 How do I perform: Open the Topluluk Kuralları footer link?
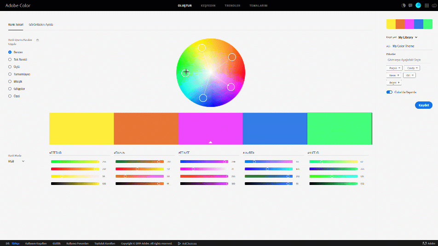pyautogui.click(x=105, y=244)
